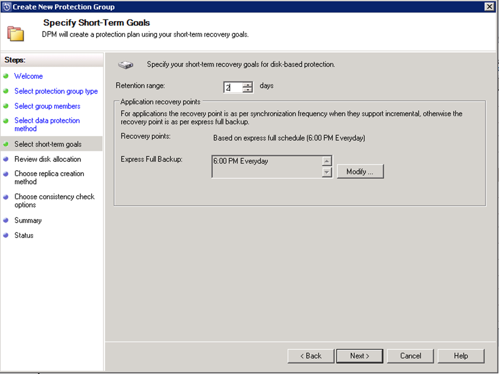Click the Specify Short-Term Goals heading
This screenshot has height=374, width=499.
click(96, 22)
